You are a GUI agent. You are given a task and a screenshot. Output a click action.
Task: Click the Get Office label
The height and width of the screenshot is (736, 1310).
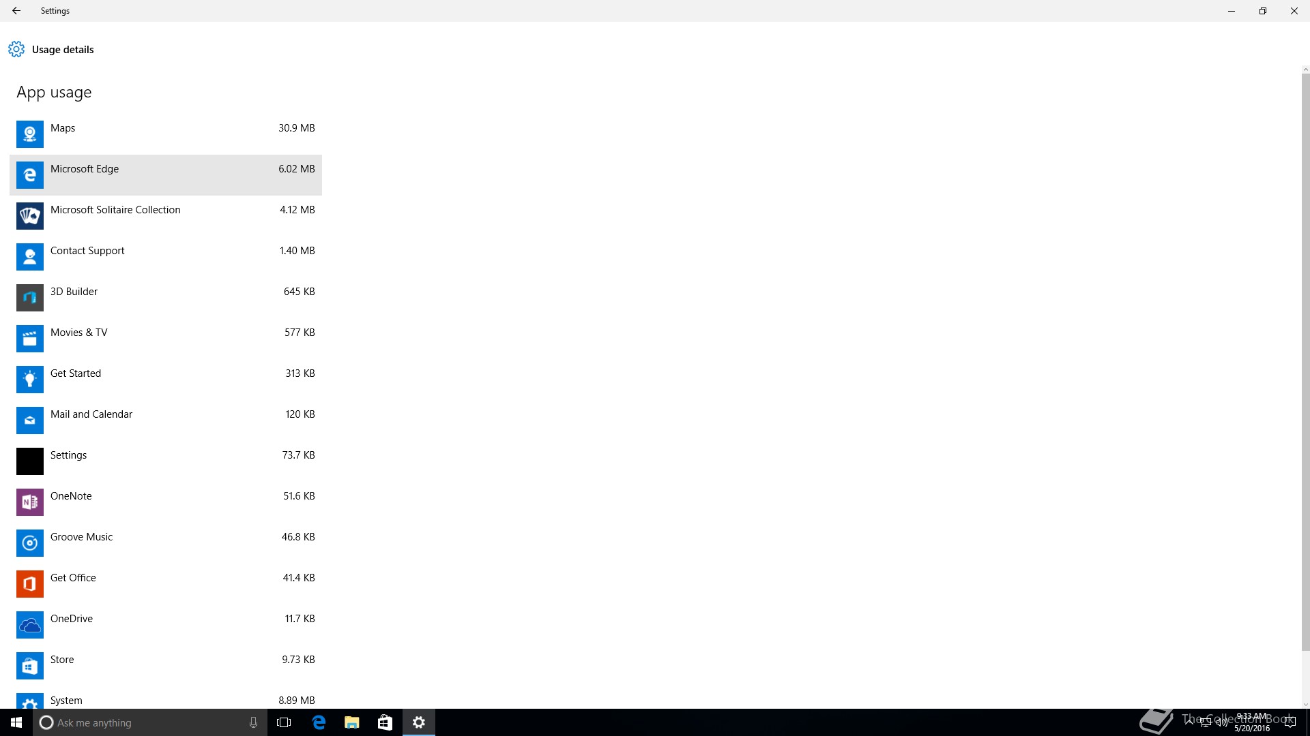73,578
